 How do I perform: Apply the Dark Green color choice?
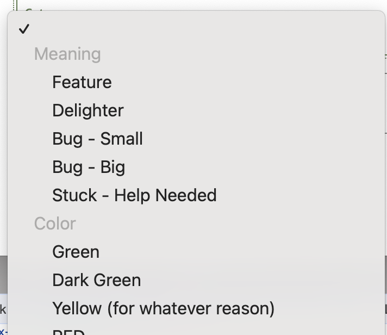96,280
